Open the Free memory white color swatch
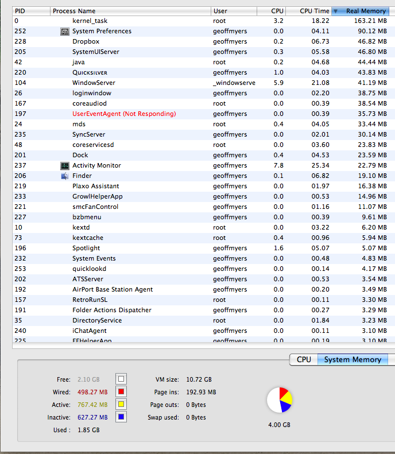 click(x=121, y=379)
